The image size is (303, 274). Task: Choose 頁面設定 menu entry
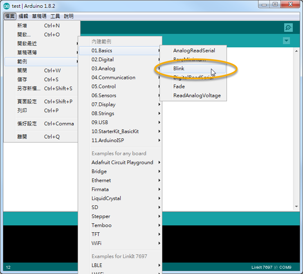41,102
